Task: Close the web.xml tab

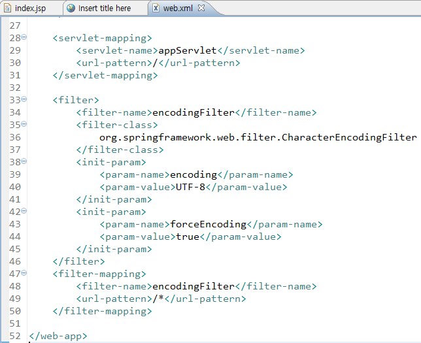Action: (x=201, y=8)
